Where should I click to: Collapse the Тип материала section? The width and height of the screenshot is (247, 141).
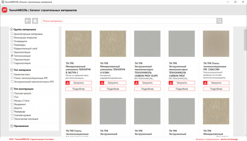[12, 70]
